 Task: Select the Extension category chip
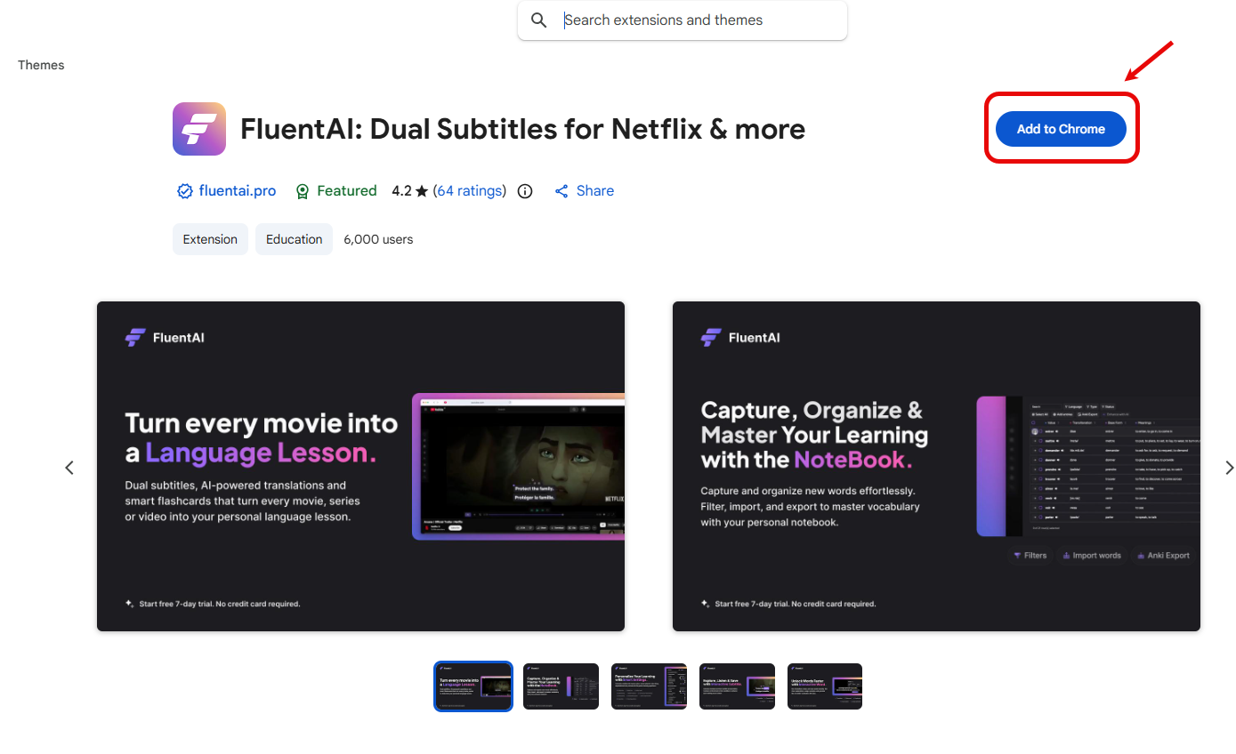[210, 239]
